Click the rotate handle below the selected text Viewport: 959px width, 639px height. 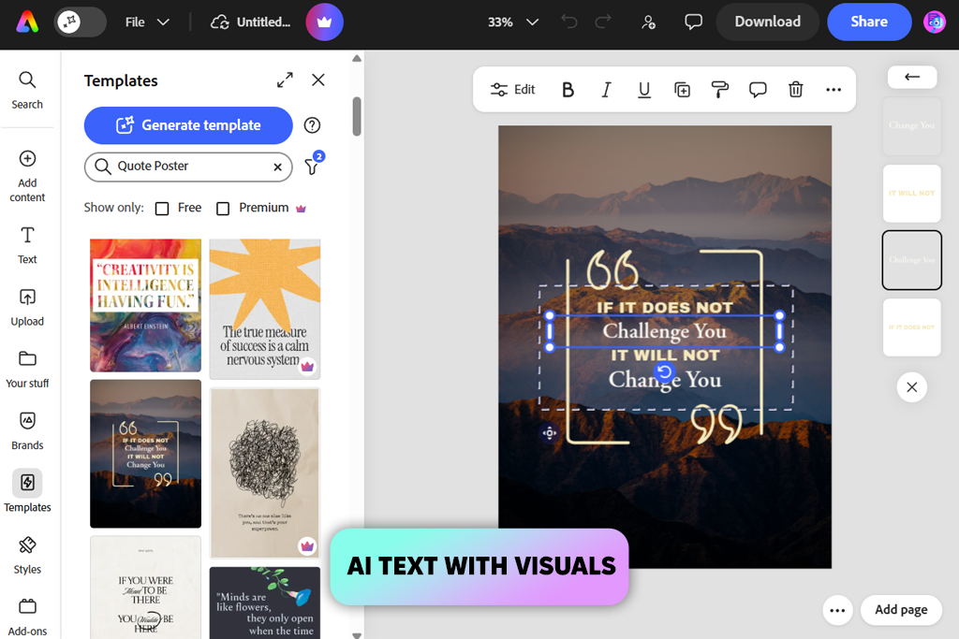tap(664, 370)
